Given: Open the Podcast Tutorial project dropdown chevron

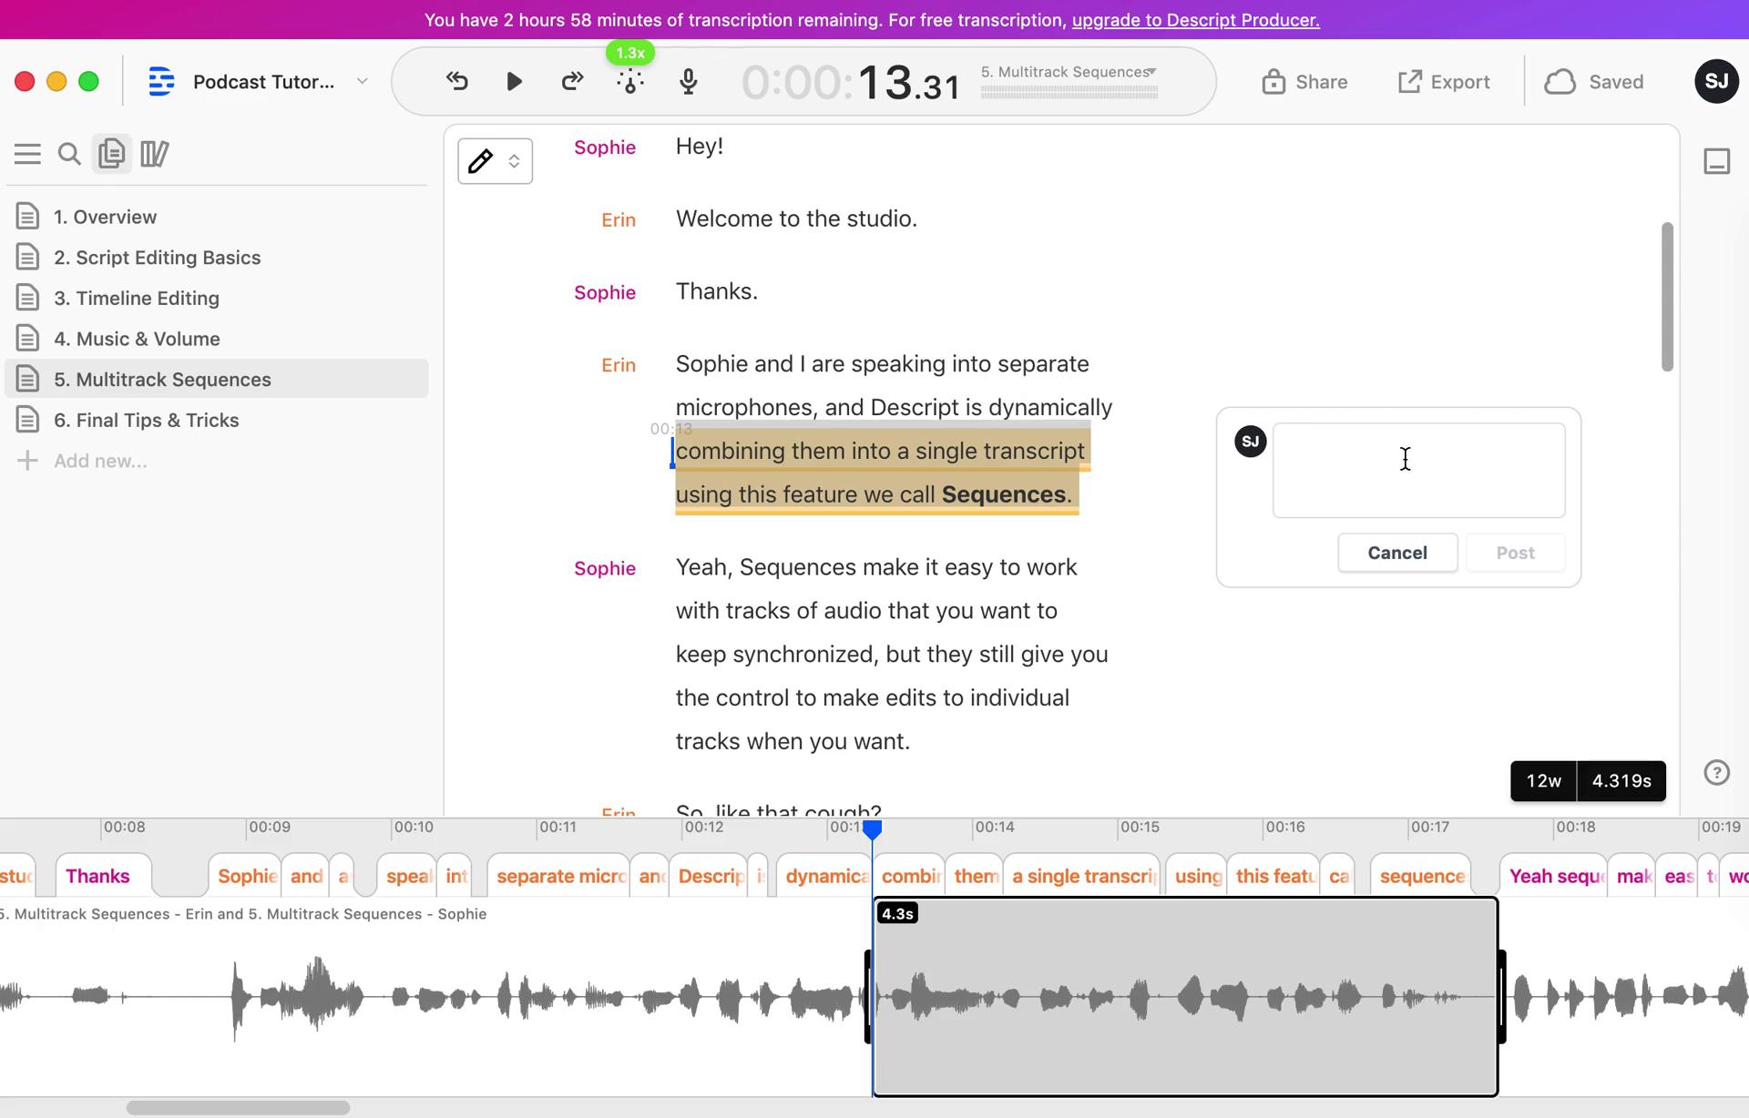Looking at the screenshot, I should pos(362,81).
